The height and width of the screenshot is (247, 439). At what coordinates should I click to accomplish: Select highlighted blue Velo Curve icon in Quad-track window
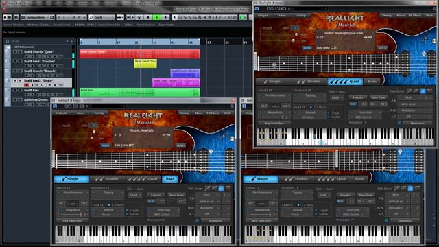pos(423,91)
